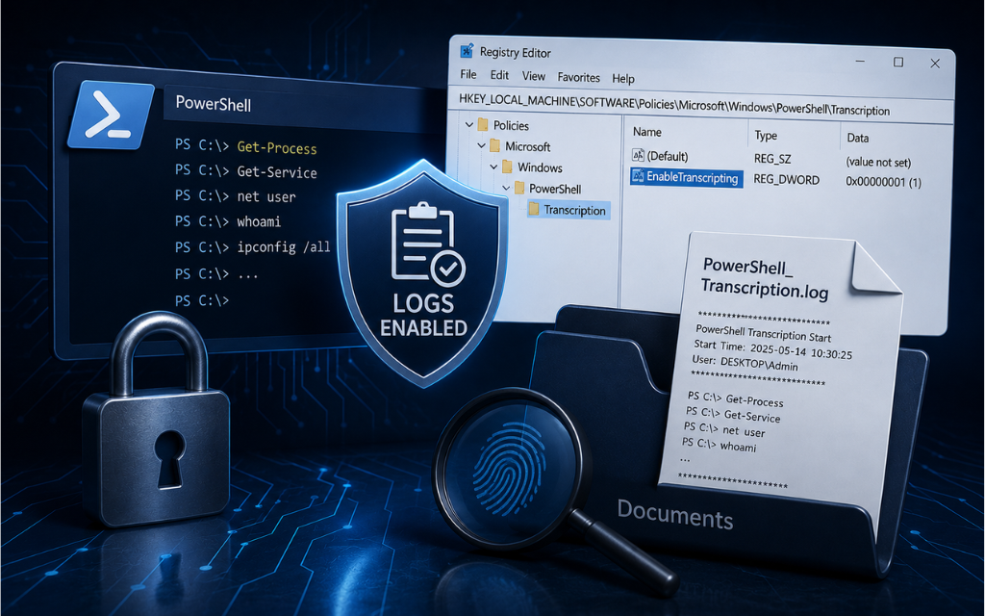Image resolution: width=985 pixels, height=616 pixels.
Task: Open the Documents folder
Action: (674, 516)
